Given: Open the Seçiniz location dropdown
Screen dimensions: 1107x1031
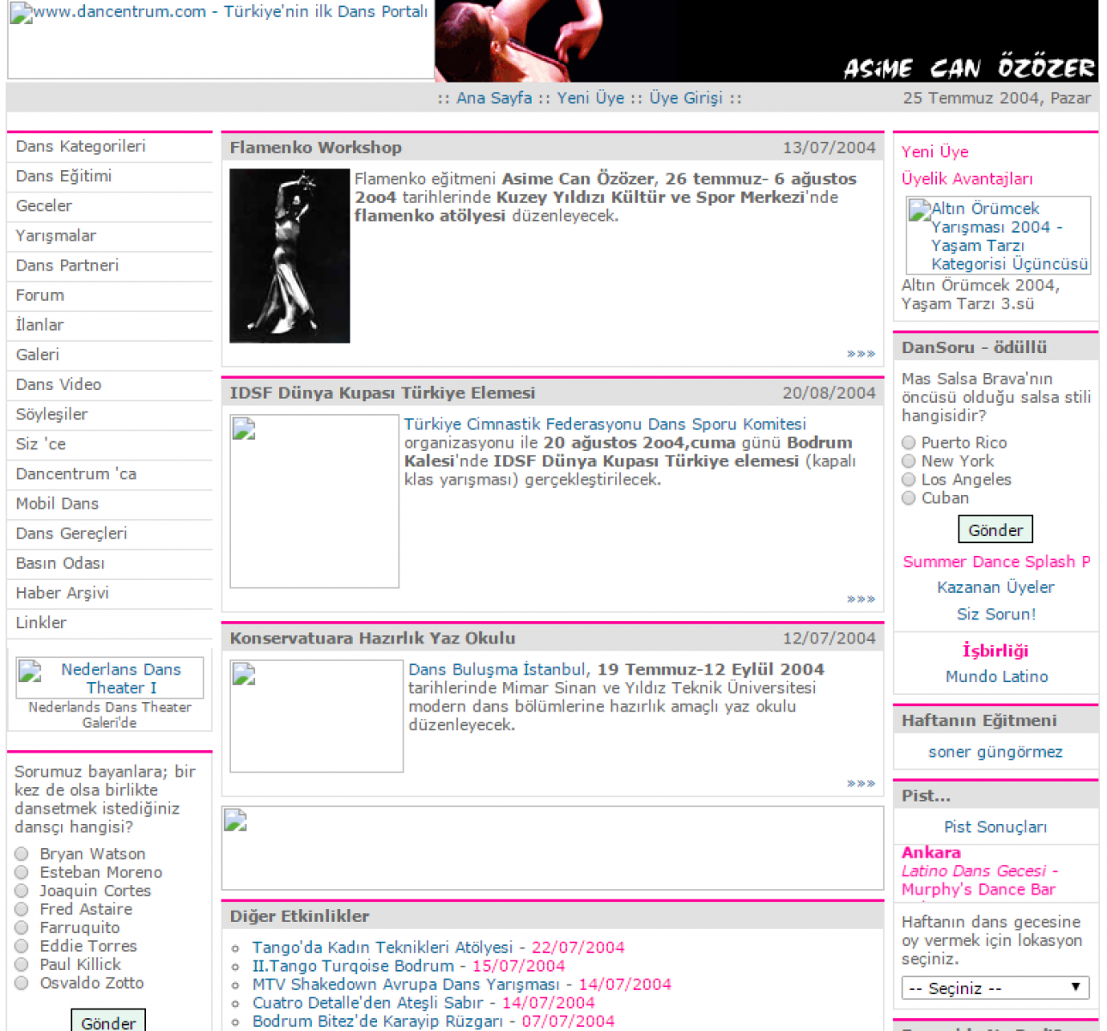Looking at the screenshot, I should tap(994, 988).
